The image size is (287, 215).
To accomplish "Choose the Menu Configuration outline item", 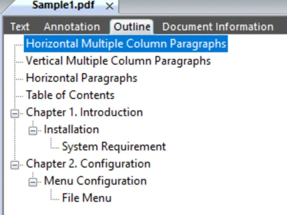I will tap(95, 181).
